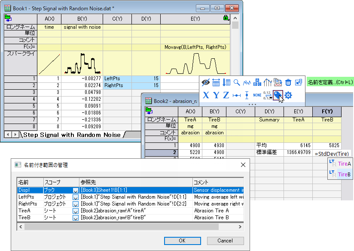Maximize the Book1 window
The height and width of the screenshot is (251, 354).
coord(217,8)
